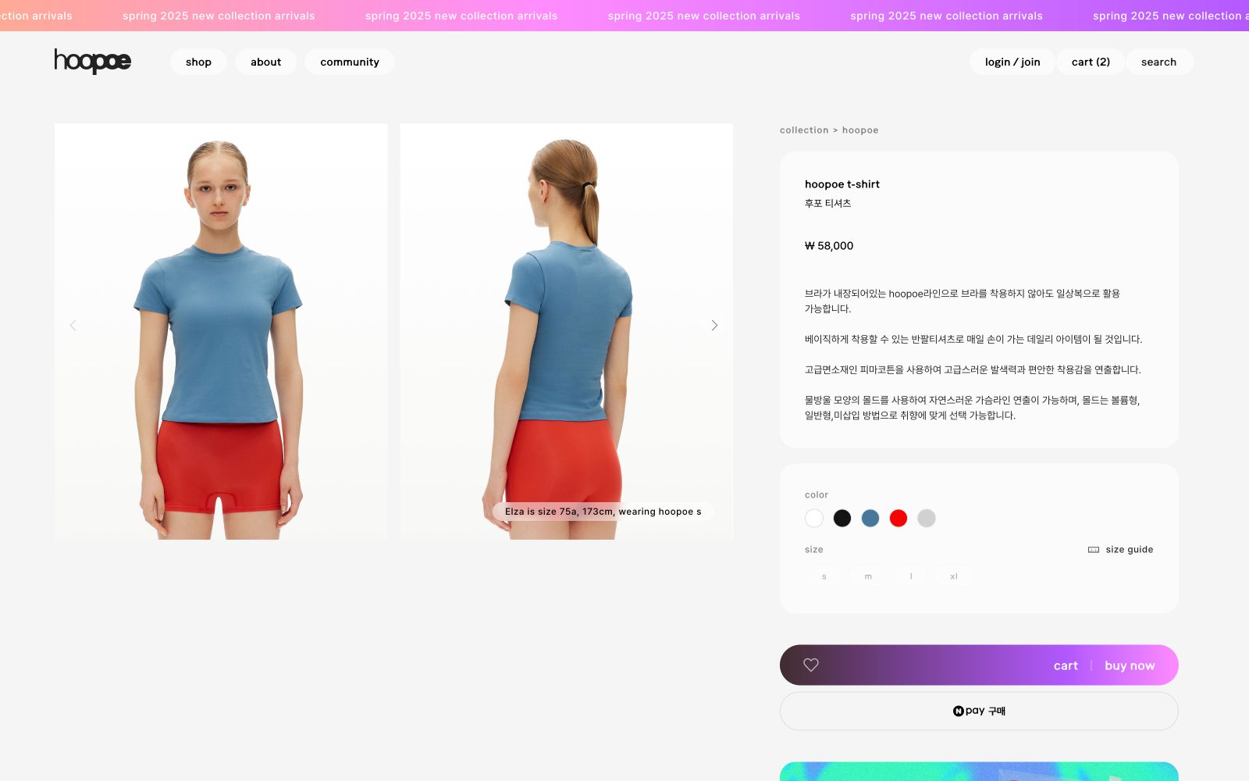Open cart (2) in header
The height and width of the screenshot is (781, 1249).
pos(1091,62)
